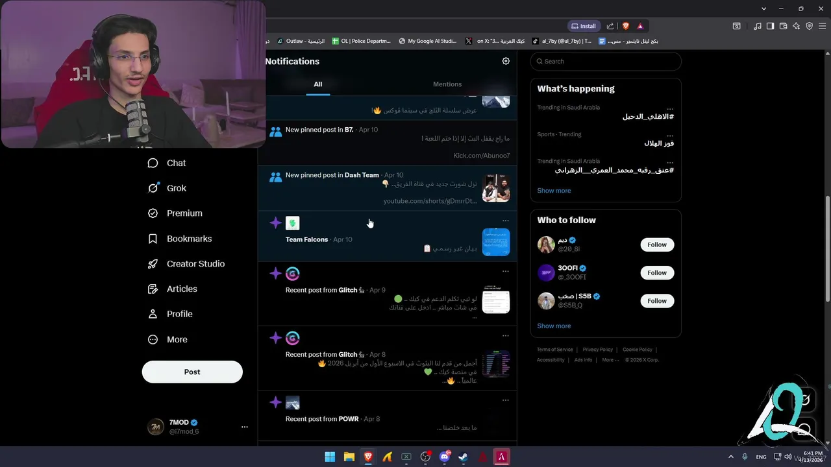Image resolution: width=831 pixels, height=467 pixels.
Task: Open Outlaw bookmark in bookmarks bar
Action: [301, 41]
